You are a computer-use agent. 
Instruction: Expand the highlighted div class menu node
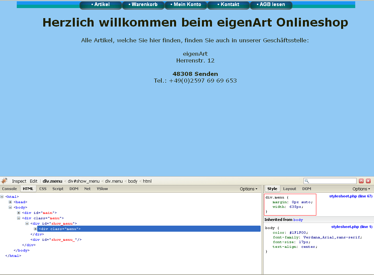tap(35, 229)
